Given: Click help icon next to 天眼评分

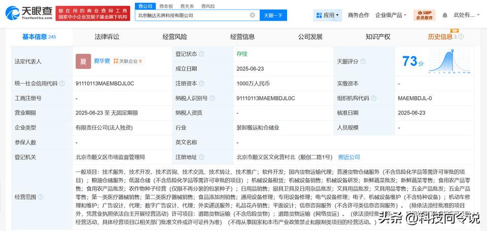Looking at the screenshot, I should click(363, 61).
